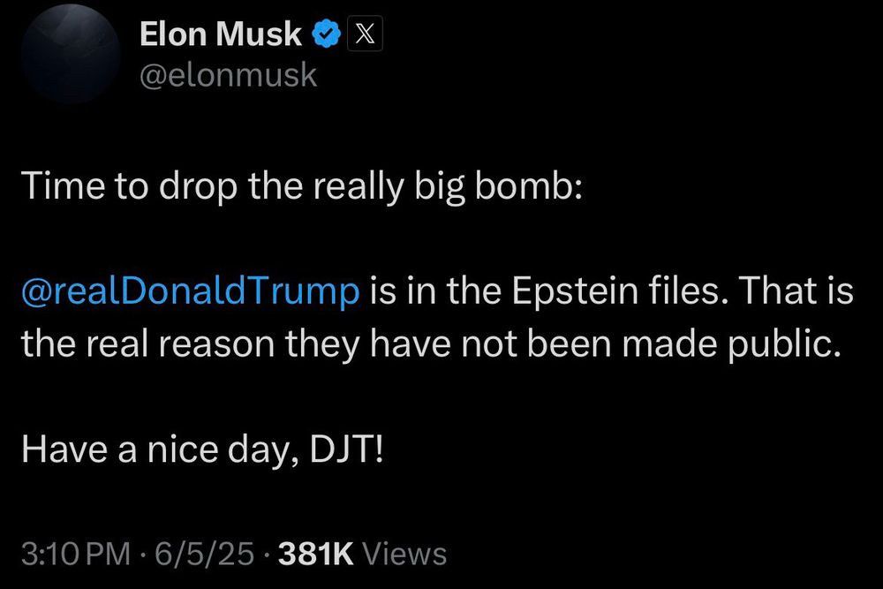Click the name Elon Musk
Image resolution: width=883 pixels, height=589 pixels.
(x=220, y=34)
